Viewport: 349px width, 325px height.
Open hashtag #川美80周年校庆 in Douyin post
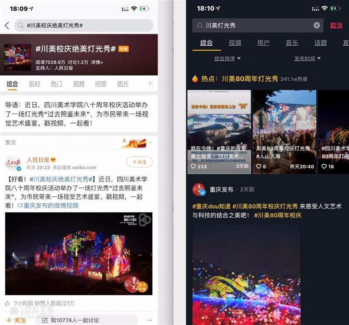pos(278,215)
